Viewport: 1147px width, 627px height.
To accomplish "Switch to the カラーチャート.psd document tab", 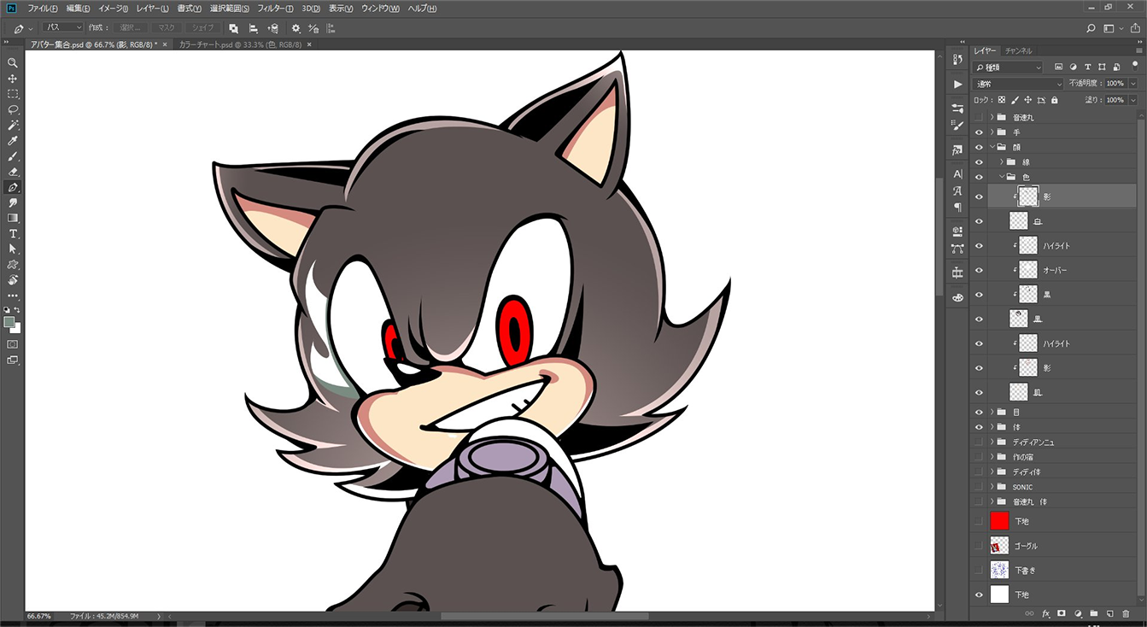I will coord(240,44).
